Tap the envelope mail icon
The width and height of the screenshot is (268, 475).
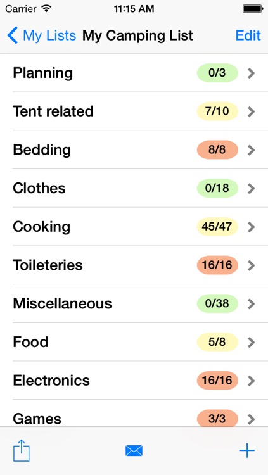tap(134, 451)
